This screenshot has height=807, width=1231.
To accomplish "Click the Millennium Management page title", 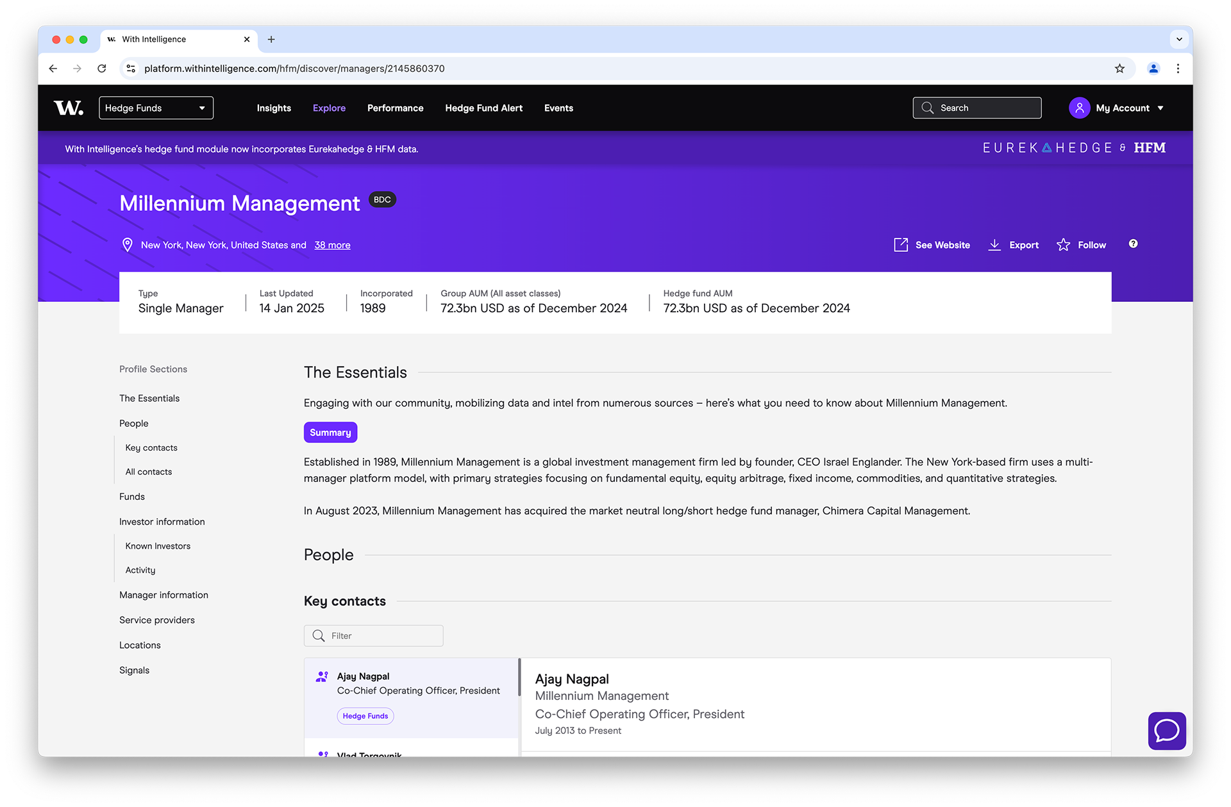I will click(x=240, y=203).
